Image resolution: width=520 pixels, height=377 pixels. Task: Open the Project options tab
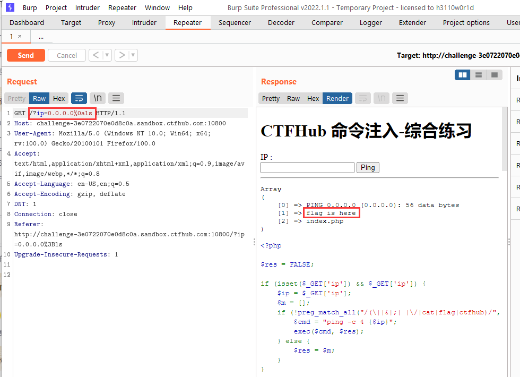click(x=466, y=22)
